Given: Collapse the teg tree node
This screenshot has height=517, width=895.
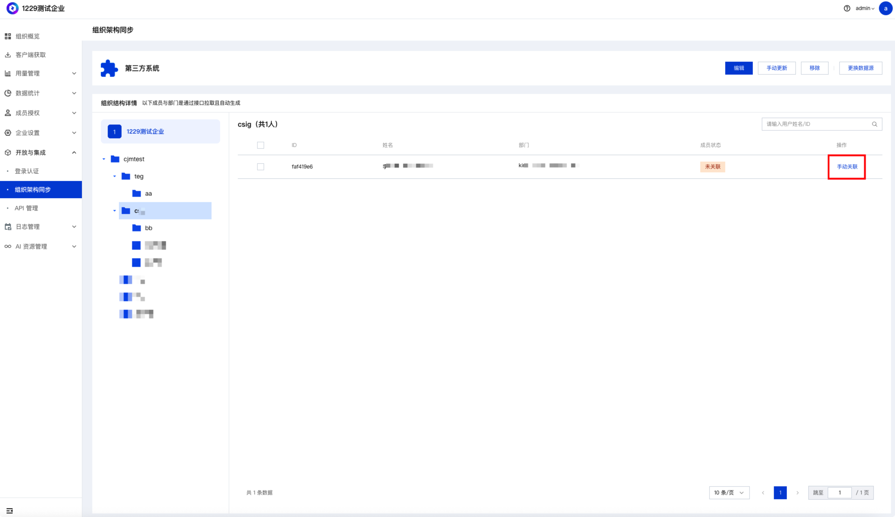Looking at the screenshot, I should [115, 176].
